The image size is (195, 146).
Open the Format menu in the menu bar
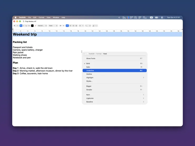coord(41,18)
